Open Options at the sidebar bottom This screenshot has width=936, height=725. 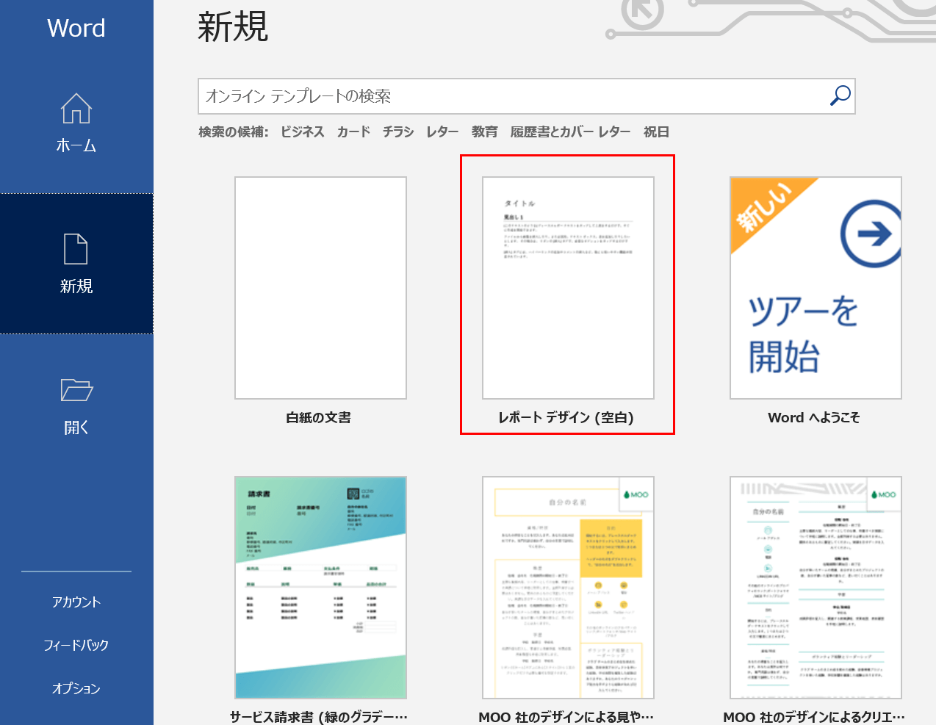pyautogui.click(x=76, y=688)
